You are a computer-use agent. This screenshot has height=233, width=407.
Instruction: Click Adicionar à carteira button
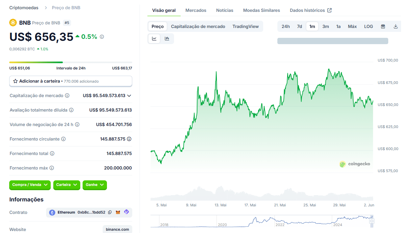coord(71,81)
